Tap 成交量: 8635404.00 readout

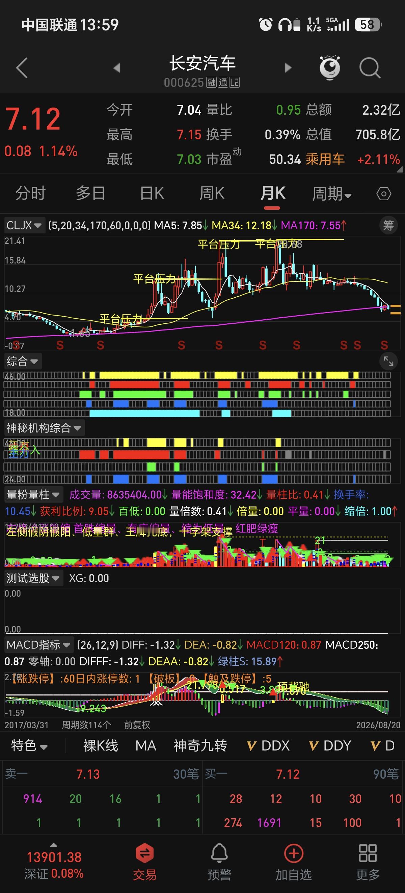[x=118, y=495]
